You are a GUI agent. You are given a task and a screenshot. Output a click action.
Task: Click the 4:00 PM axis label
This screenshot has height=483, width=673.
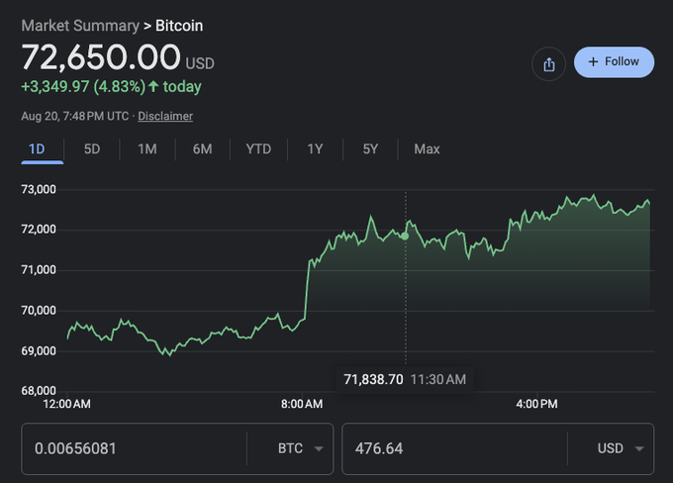point(537,404)
